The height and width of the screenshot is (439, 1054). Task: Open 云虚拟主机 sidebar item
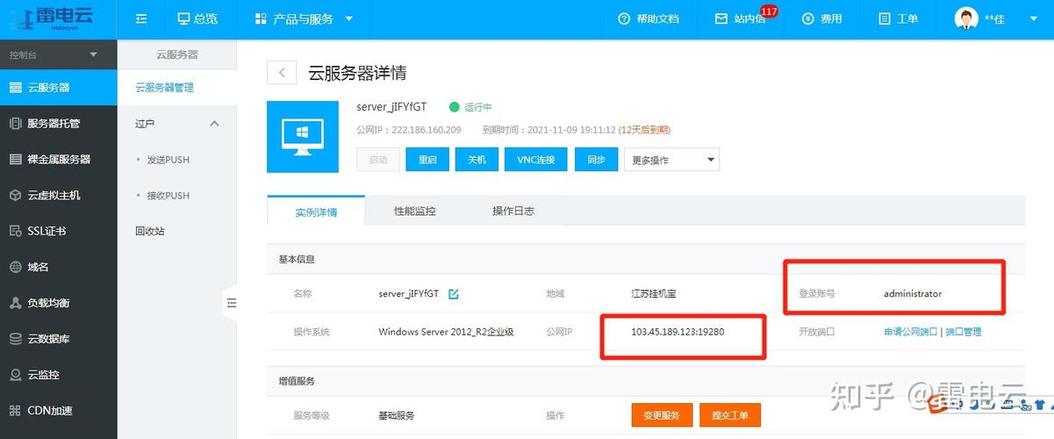coord(58,195)
